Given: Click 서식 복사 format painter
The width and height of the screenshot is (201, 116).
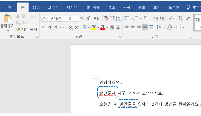Looking at the screenshot, I should 26,29.
